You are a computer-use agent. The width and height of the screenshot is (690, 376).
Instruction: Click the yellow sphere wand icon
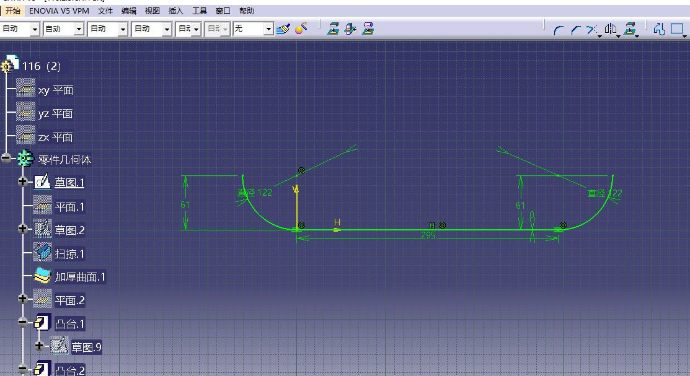pos(301,28)
